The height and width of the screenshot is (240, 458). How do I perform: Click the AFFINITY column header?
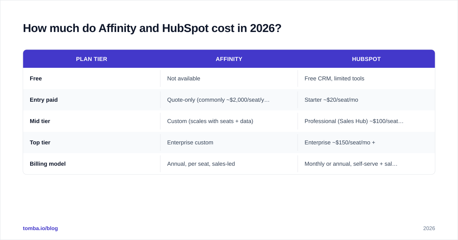[229, 59]
